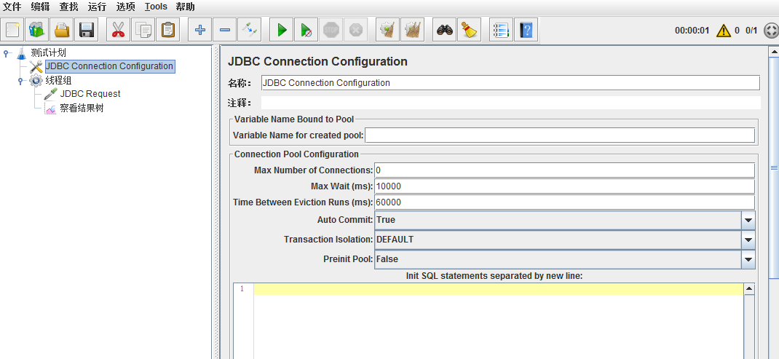The image size is (779, 359).
Task: Click the yellow warning triangle log icon
Action: [x=724, y=31]
